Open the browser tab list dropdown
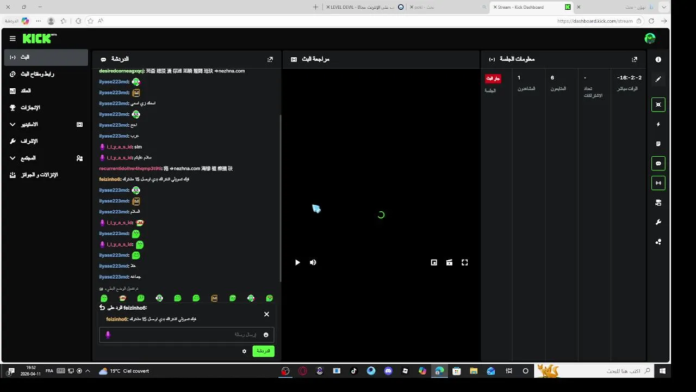Screen dimensions: 696x392 coord(663,7)
